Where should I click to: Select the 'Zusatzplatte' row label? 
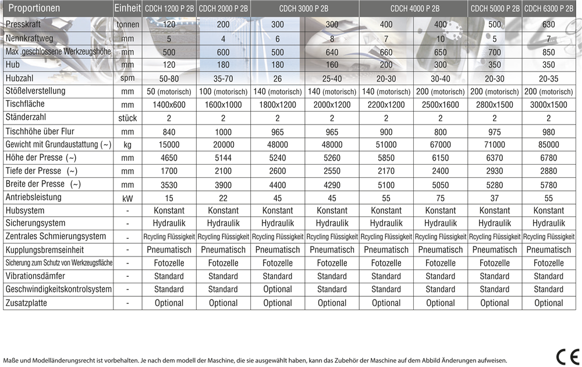[x=26, y=303]
